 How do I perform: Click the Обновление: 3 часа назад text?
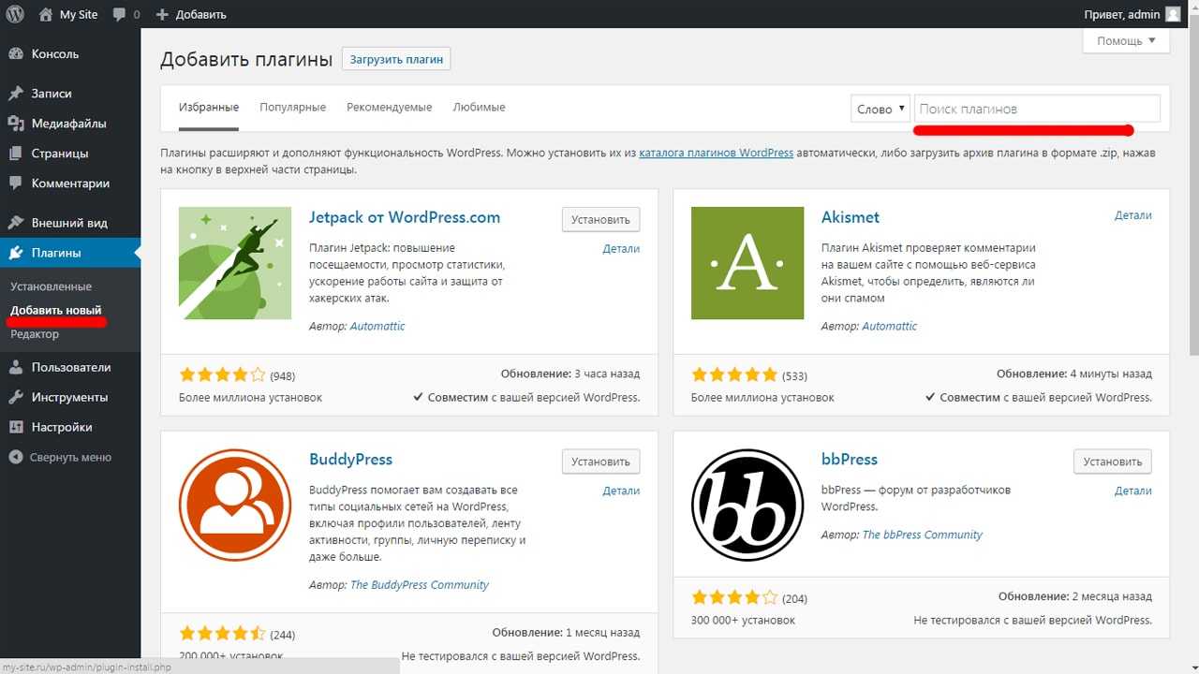tap(570, 374)
